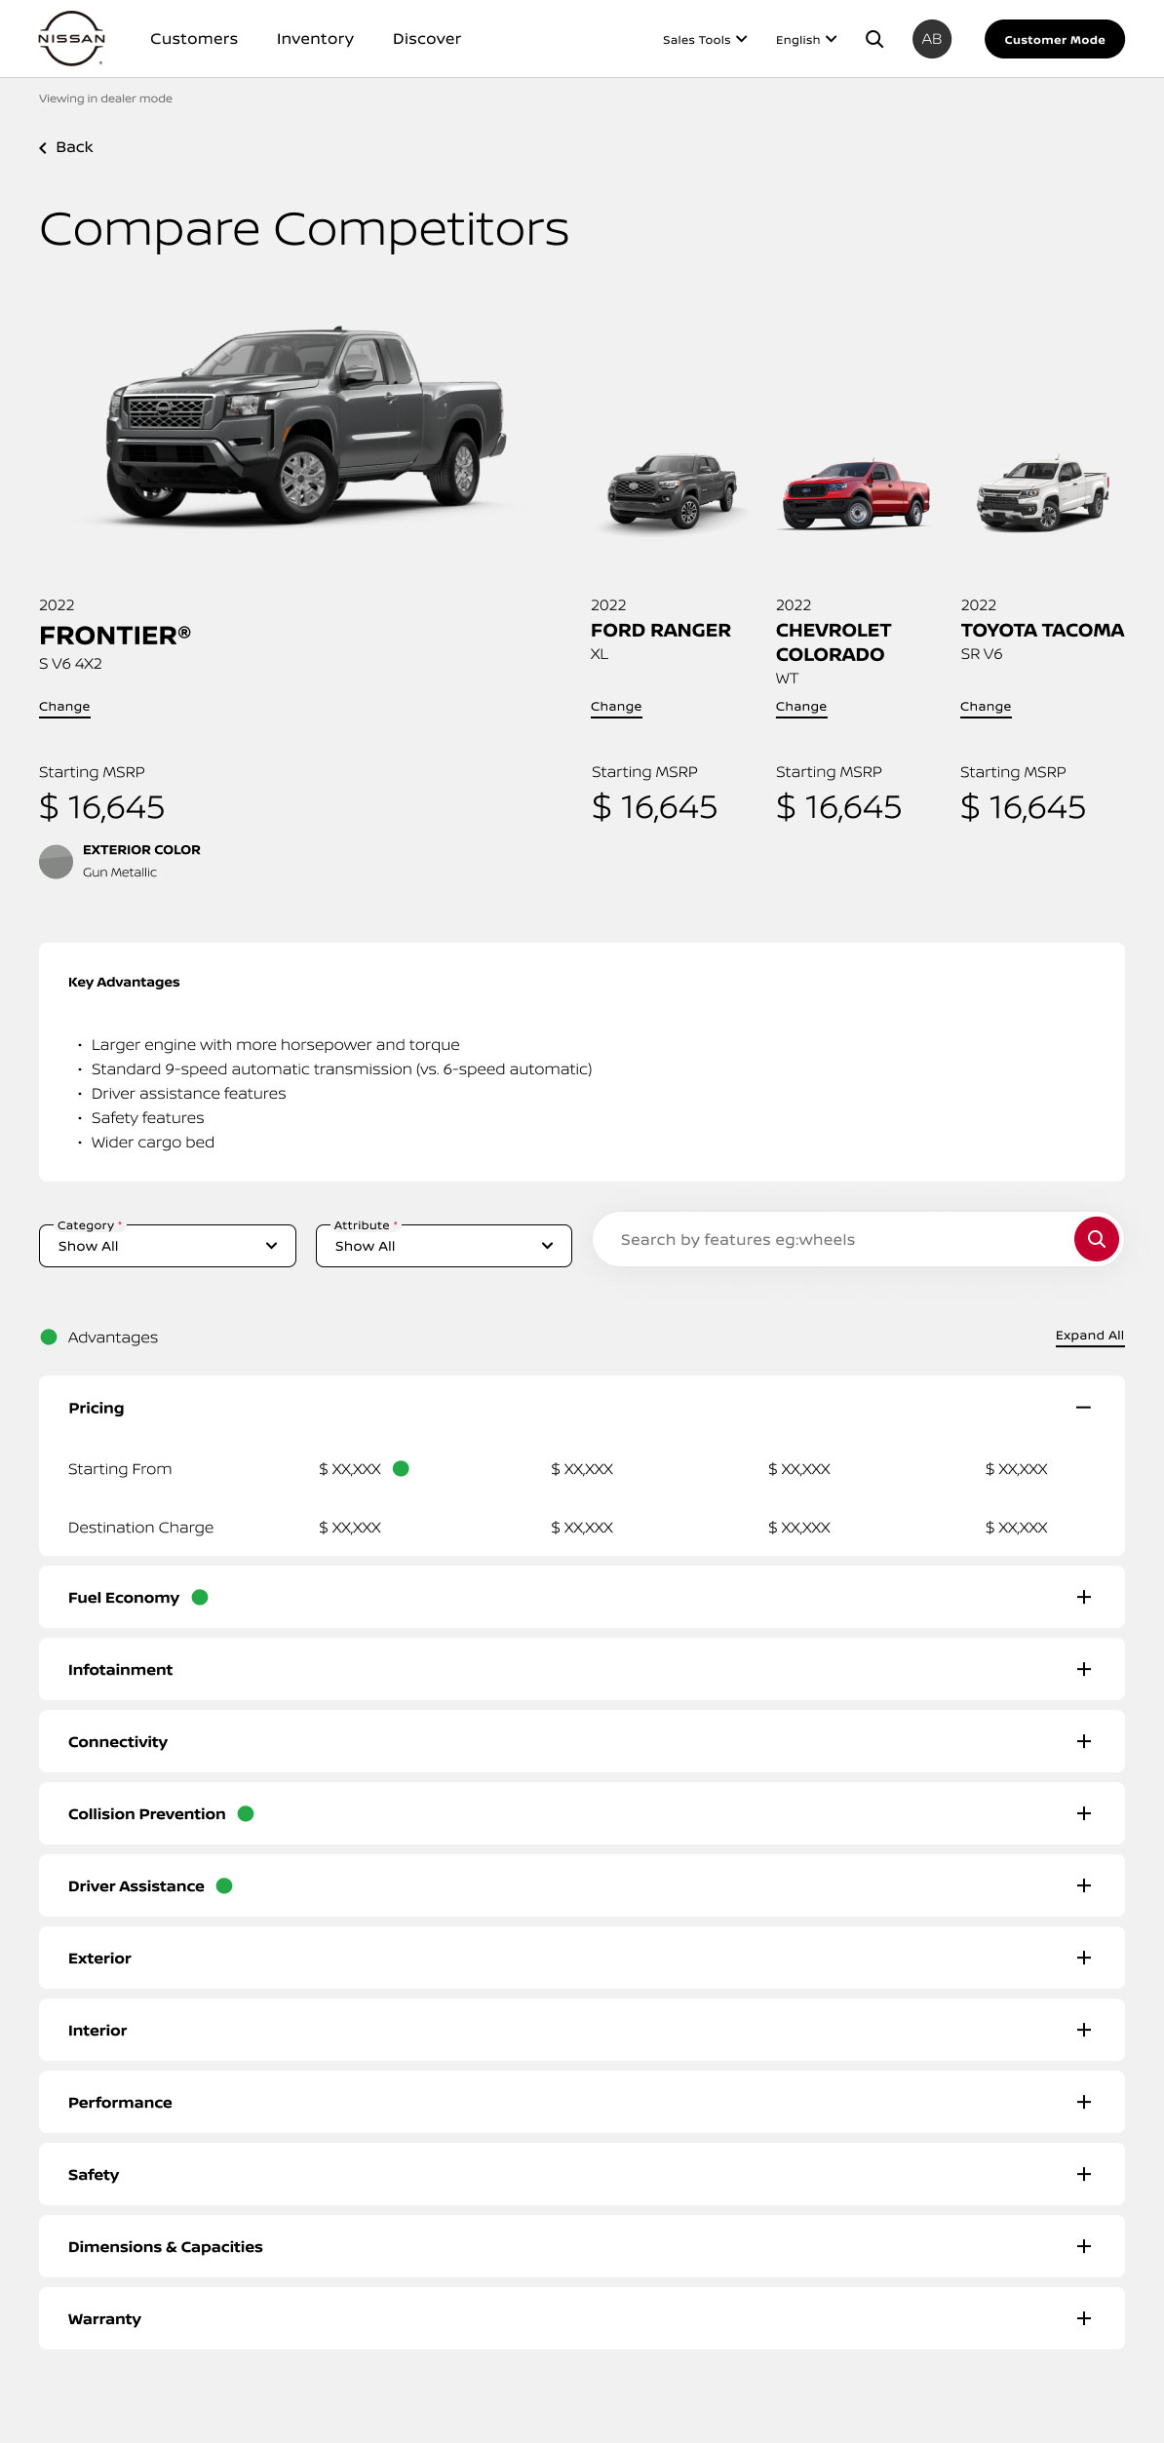Viewport: 1164px width, 2443px height.
Task: Expand Collision Prevention with plus icon
Action: [x=1083, y=1813]
